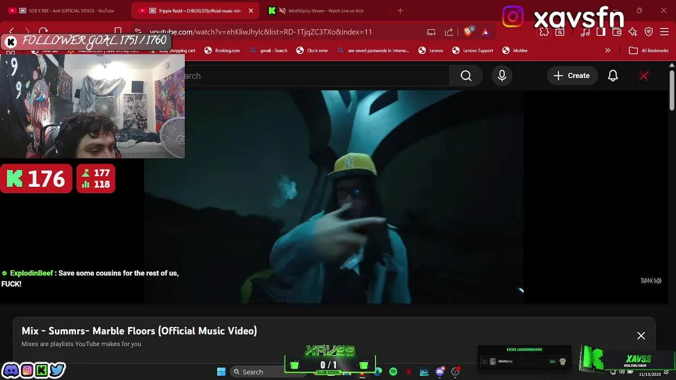Open the music playlist icon in the toolbar
This screenshot has height=380, width=676.
click(x=585, y=32)
